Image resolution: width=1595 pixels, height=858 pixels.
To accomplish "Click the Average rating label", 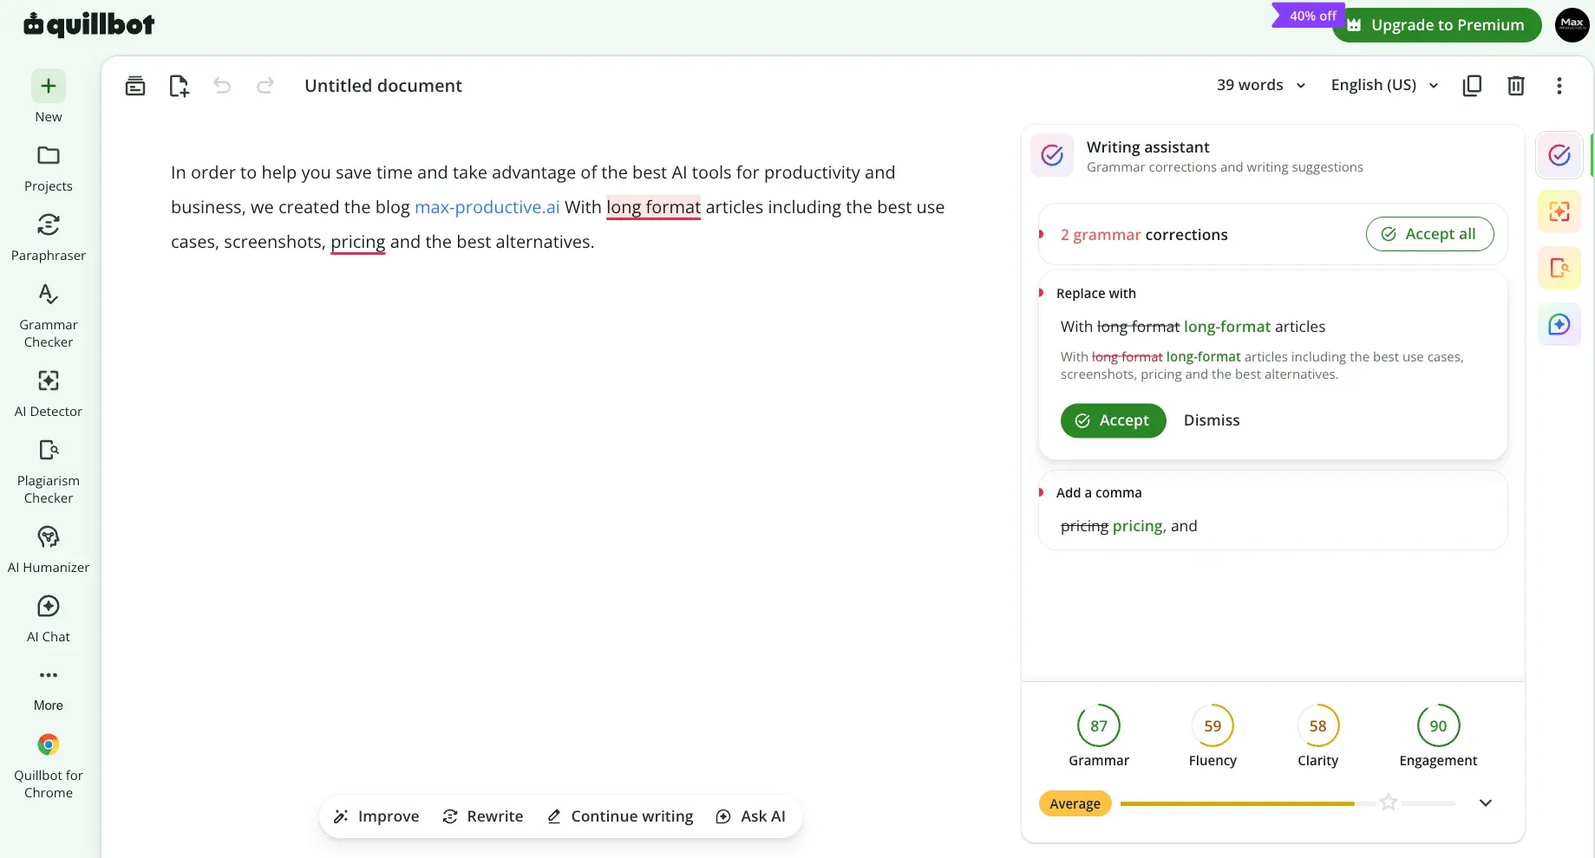I will tap(1075, 803).
